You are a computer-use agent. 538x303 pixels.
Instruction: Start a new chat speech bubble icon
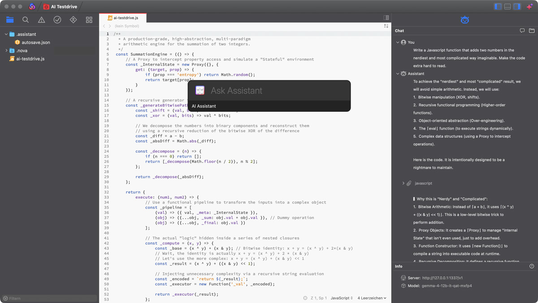coord(522,31)
